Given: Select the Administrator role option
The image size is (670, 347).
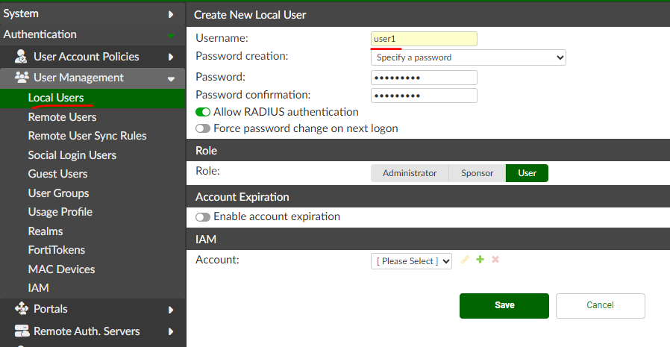Looking at the screenshot, I should coord(410,173).
